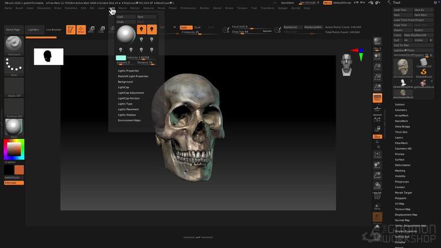Expand Environment Maps section
The image size is (441, 248).
pos(129,120)
